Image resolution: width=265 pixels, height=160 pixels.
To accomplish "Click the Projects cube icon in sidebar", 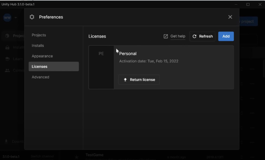I will pyautogui.click(x=7, y=36).
